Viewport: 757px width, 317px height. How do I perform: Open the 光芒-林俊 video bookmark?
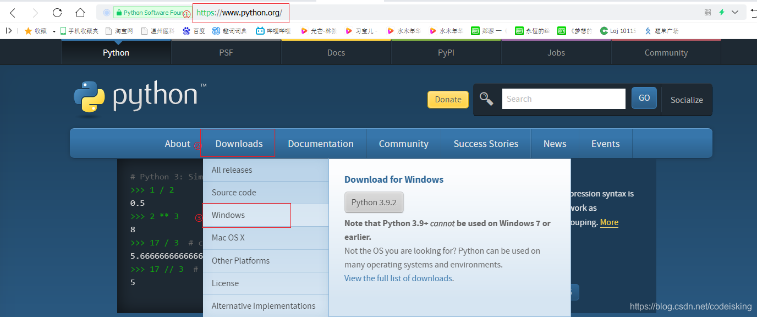click(x=317, y=31)
